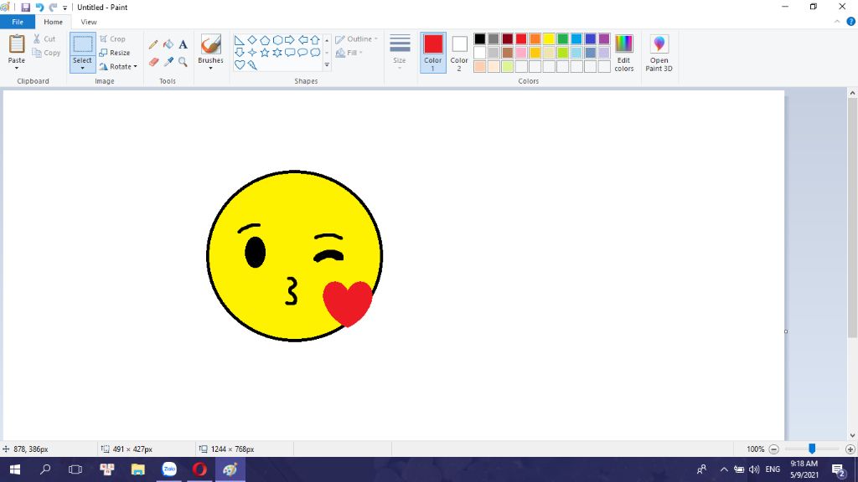Switch to the View tab
Image resolution: width=858 pixels, height=482 pixels.
pos(89,22)
